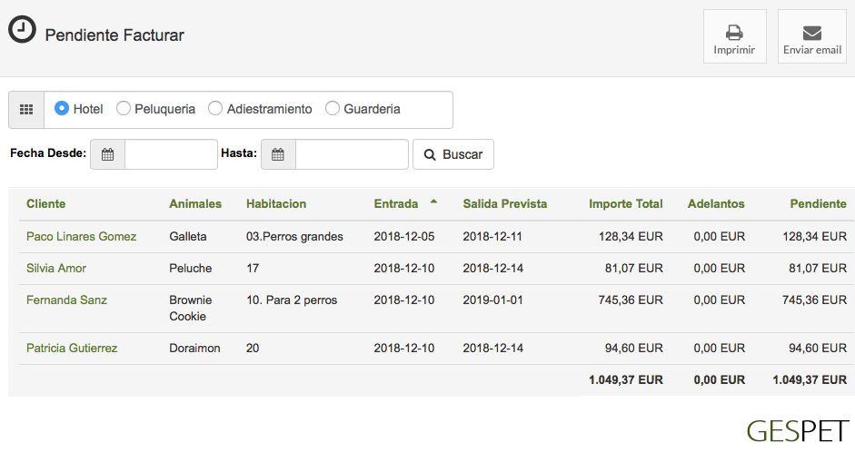The image size is (855, 472).
Task: Open the grid view icon button
Action: 26,109
